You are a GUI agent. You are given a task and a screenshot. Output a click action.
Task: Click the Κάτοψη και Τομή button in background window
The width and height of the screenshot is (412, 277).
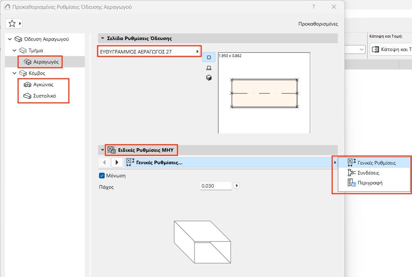coord(391,49)
